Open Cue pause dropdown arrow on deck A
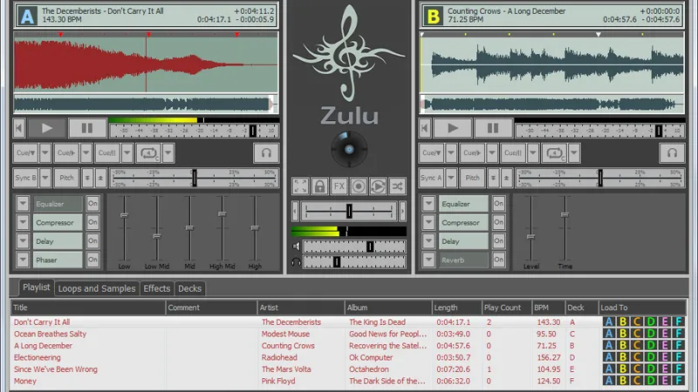This screenshot has height=392, width=698. (127, 153)
